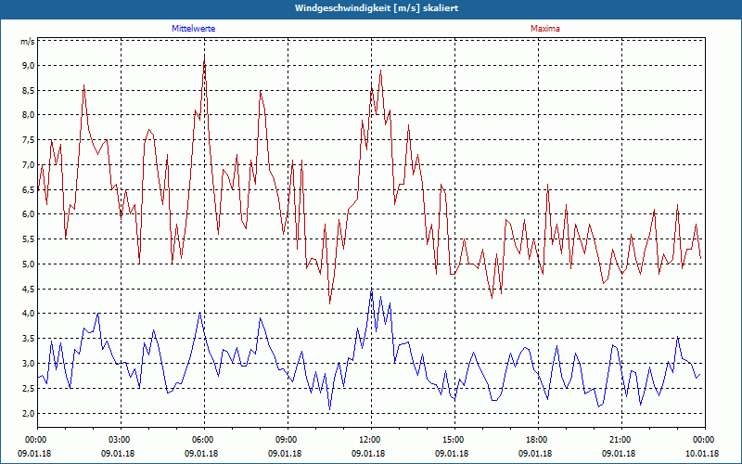The height and width of the screenshot is (464, 742).
Task: Select the red 'Maxima' legend label
Action: click(545, 29)
